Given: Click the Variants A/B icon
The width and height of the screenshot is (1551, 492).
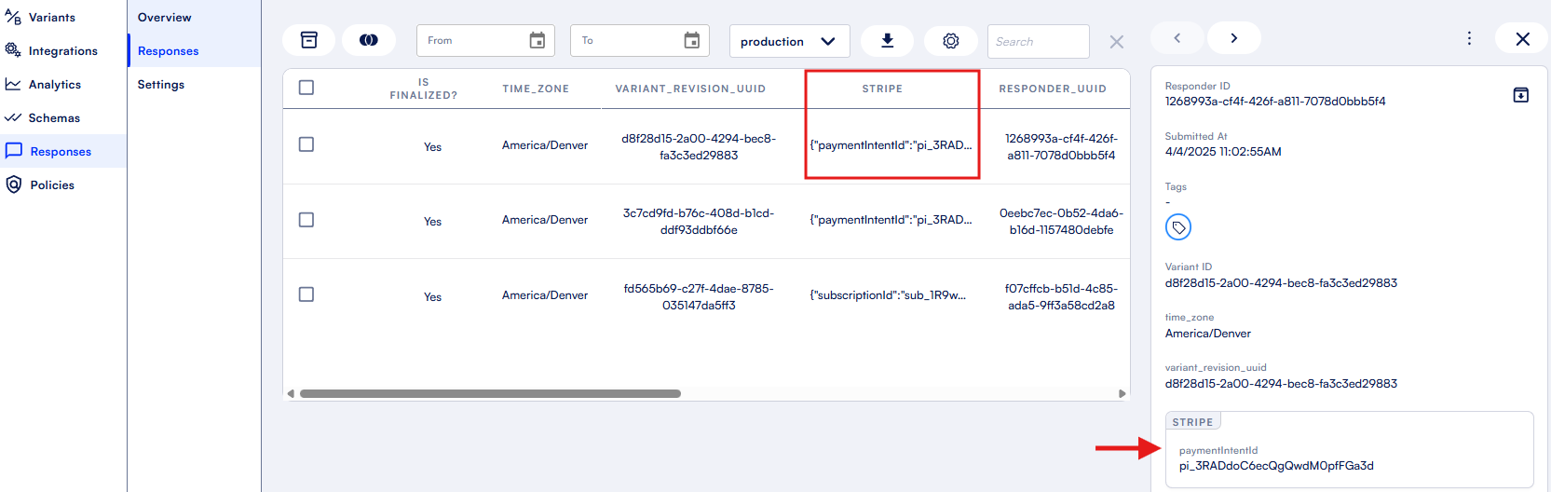Looking at the screenshot, I should point(13,17).
